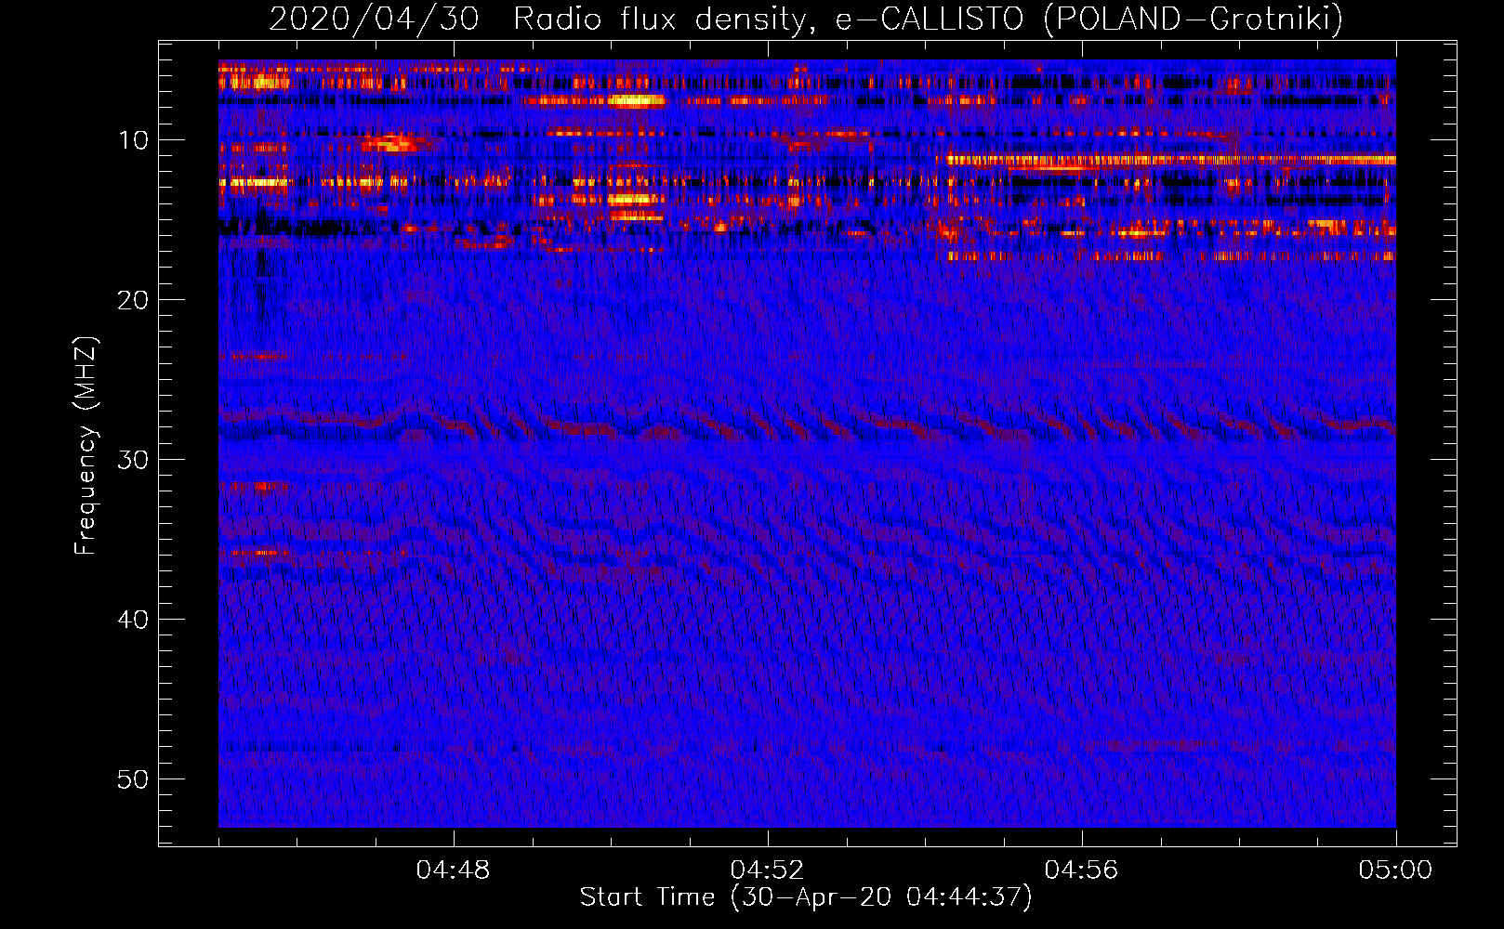Click the 'Frequency (MHZ)' axis label
The height and width of the screenshot is (929, 1504).
pyautogui.click(x=86, y=446)
